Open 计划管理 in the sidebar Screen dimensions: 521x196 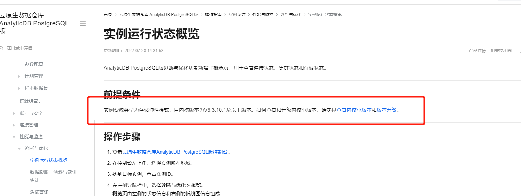click(34, 76)
